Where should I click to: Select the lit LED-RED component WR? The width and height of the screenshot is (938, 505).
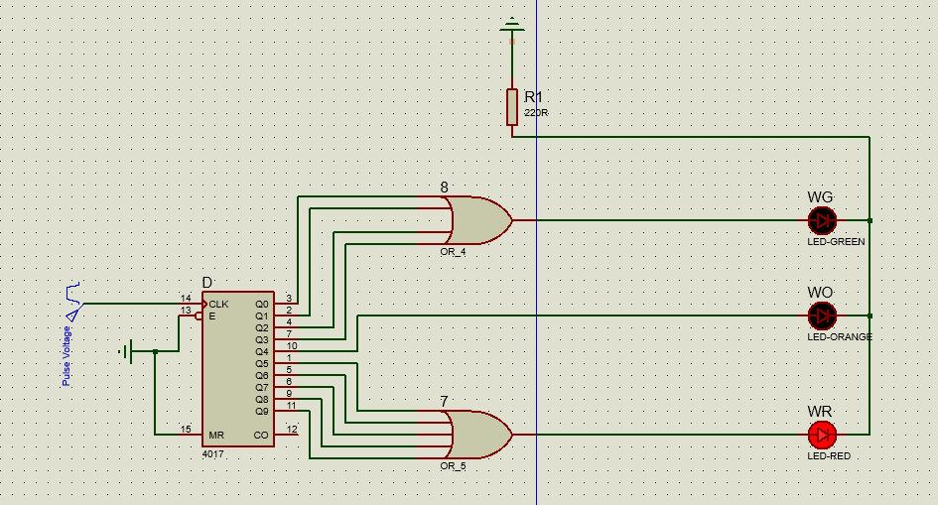click(x=822, y=435)
